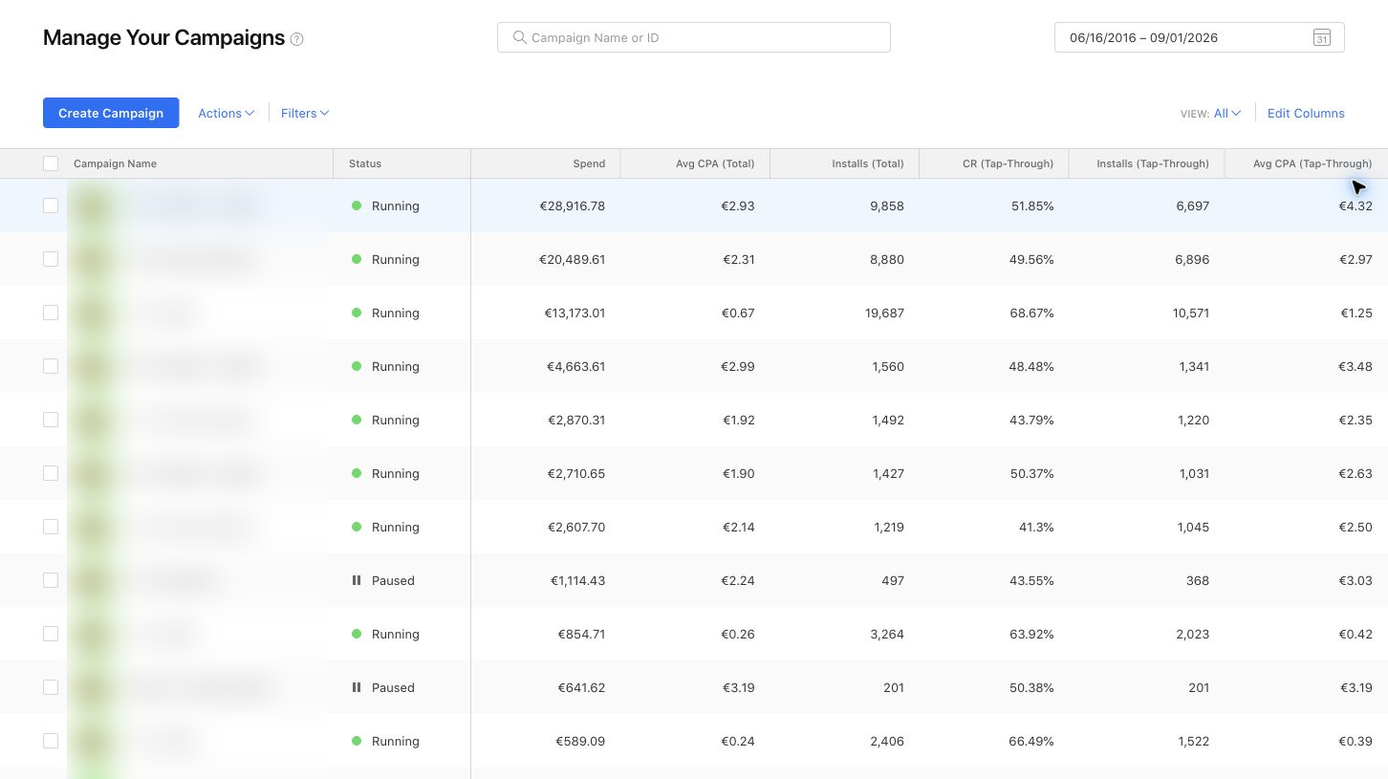Click the Create Campaign button
This screenshot has height=779, width=1388.
click(x=111, y=113)
